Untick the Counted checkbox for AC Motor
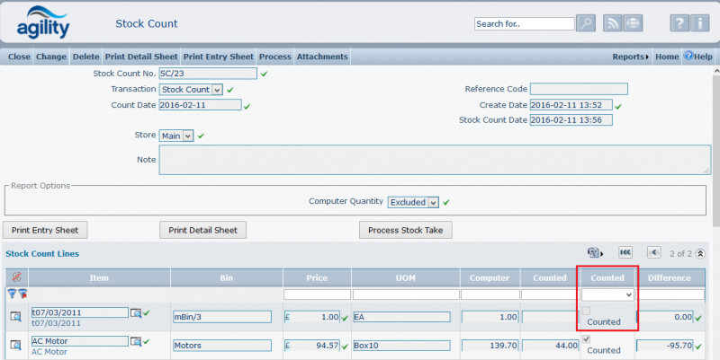The height and width of the screenshot is (360, 720). coord(587,338)
